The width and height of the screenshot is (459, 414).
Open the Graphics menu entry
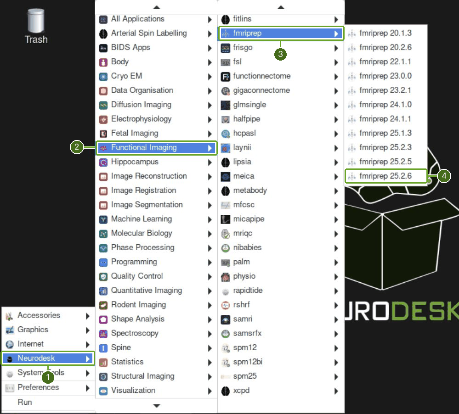tap(48, 330)
